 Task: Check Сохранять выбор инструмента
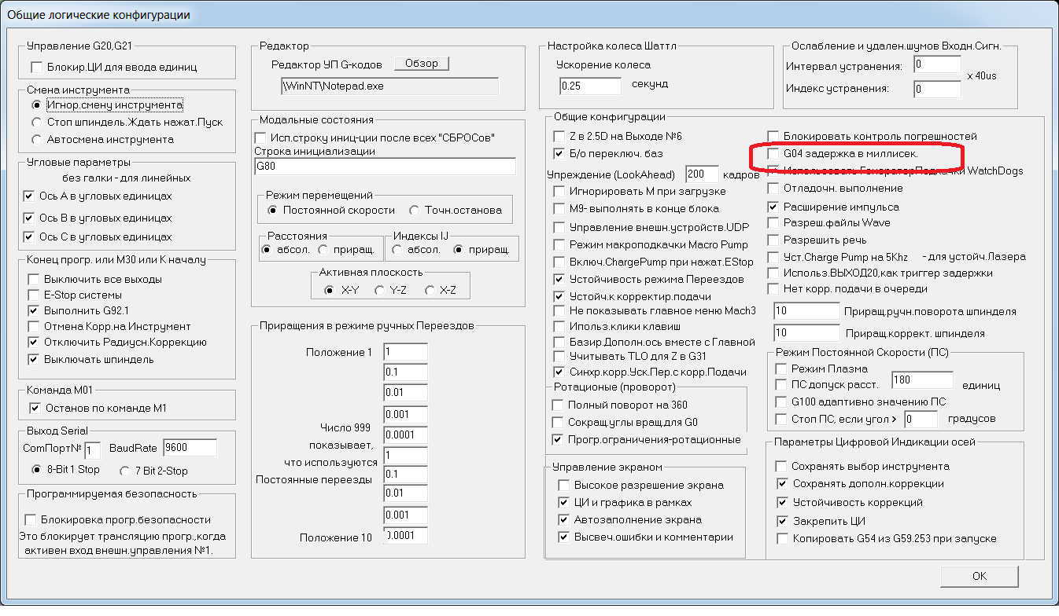[x=782, y=466]
